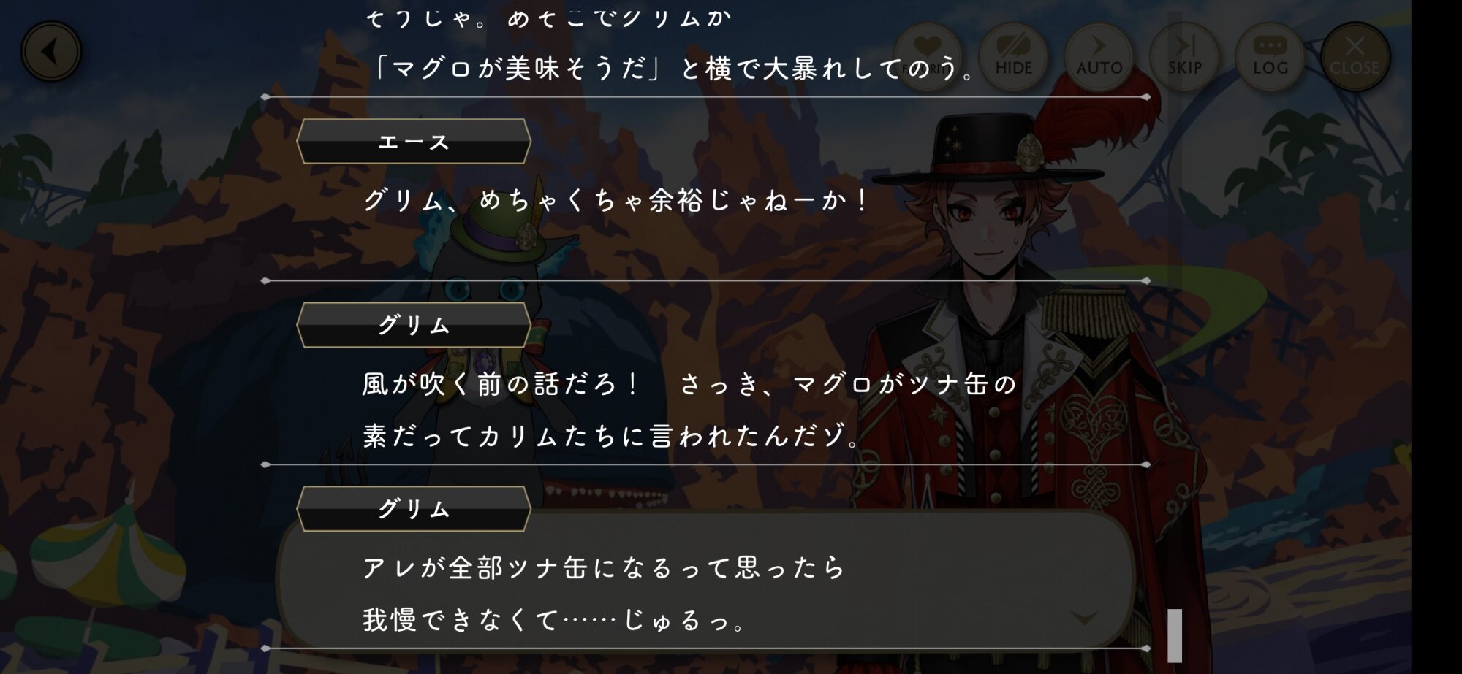The image size is (1462, 674).
Task: Click the log scrollbar thumb
Action: click(x=1175, y=635)
